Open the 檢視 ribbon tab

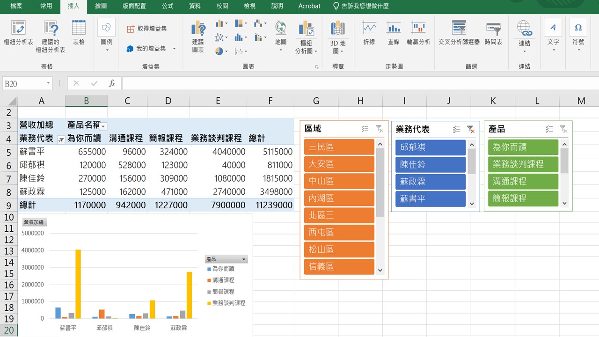click(250, 6)
